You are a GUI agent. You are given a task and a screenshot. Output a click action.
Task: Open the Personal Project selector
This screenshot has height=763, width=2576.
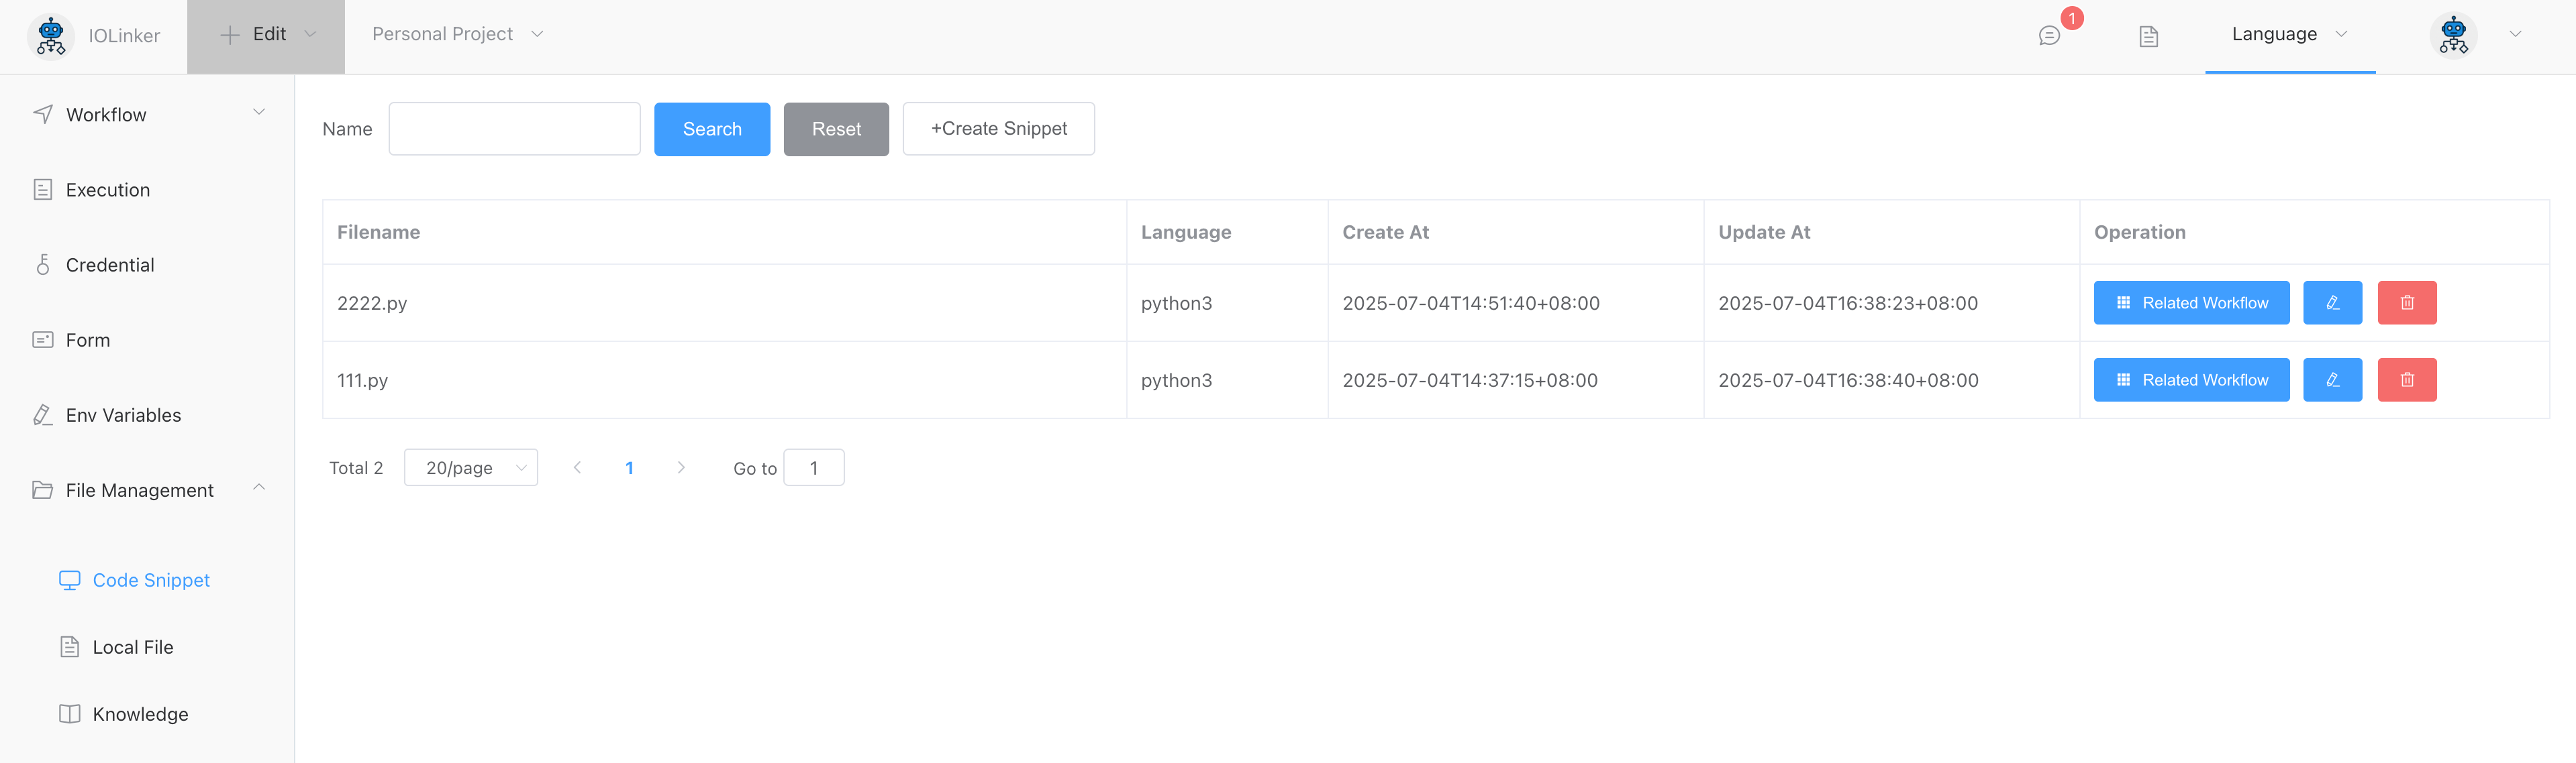[x=457, y=34]
